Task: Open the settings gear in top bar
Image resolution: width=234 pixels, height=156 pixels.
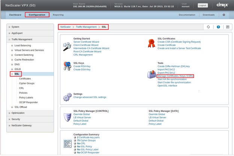Action: (224, 15)
